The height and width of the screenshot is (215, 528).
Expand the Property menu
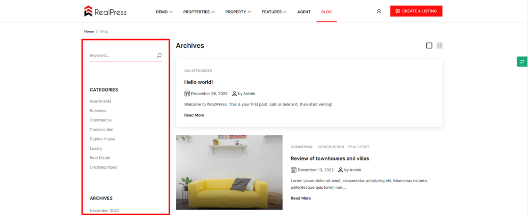pyautogui.click(x=238, y=12)
